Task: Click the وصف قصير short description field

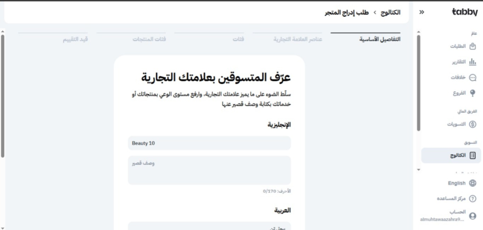Action: pos(209,170)
